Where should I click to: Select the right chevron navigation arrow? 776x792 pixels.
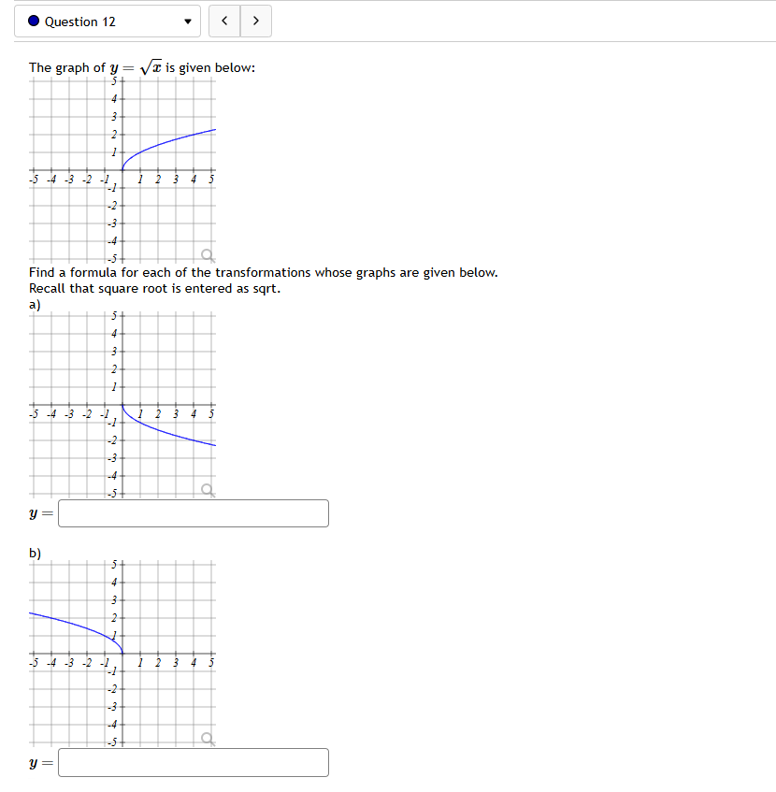[x=253, y=21]
